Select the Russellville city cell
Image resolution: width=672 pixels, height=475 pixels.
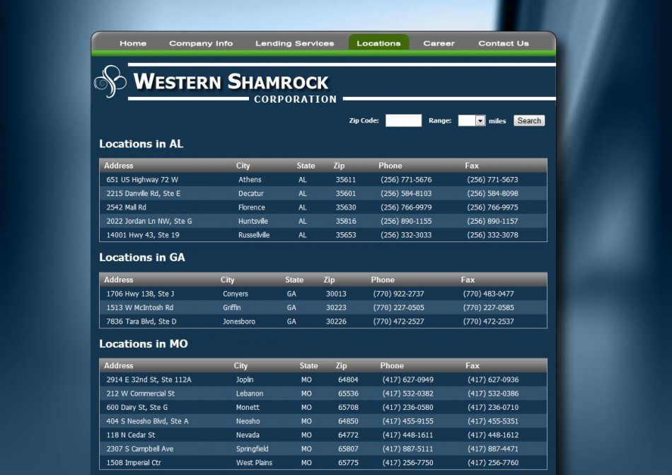[x=254, y=235]
